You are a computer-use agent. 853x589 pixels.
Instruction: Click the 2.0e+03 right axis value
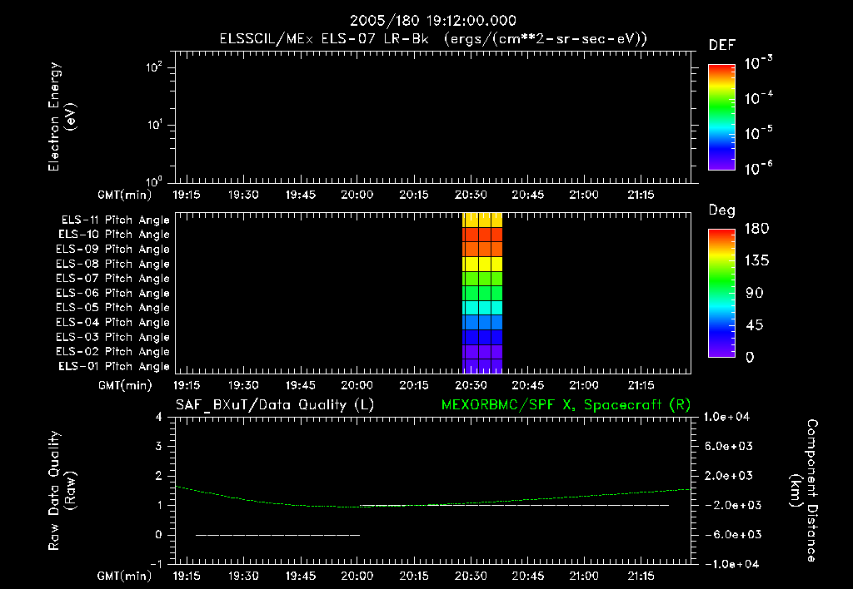(729, 475)
